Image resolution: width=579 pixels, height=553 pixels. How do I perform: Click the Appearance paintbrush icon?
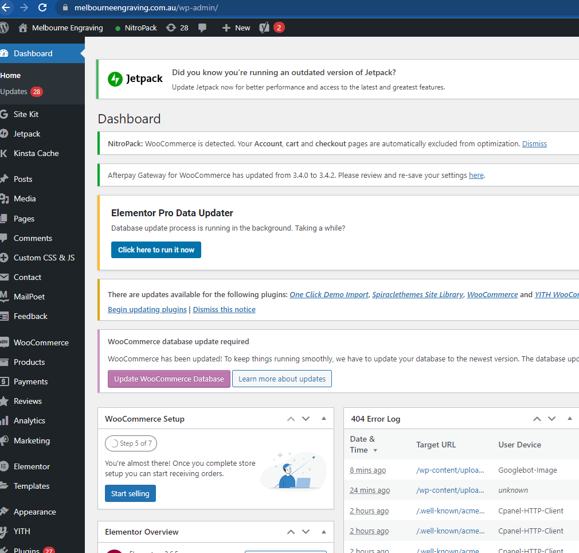pos(4,512)
